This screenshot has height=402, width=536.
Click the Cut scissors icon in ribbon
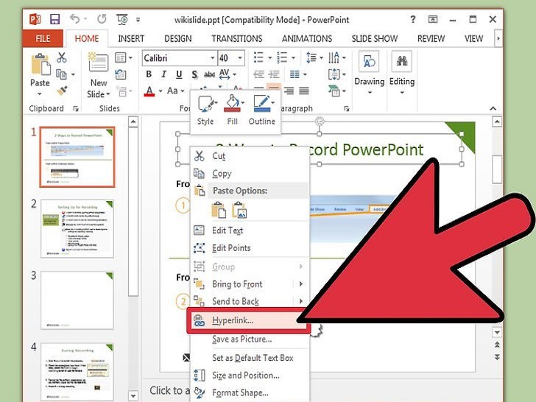pos(62,57)
